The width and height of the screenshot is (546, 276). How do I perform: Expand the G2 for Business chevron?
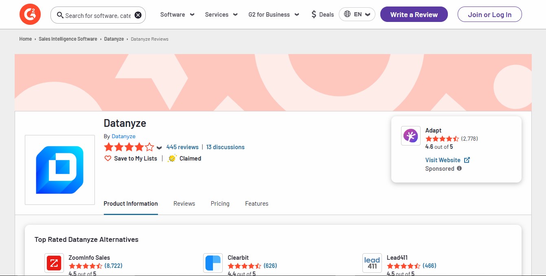point(297,15)
